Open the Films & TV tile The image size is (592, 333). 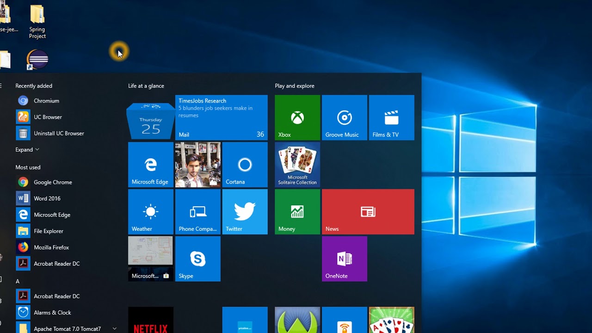[392, 117]
